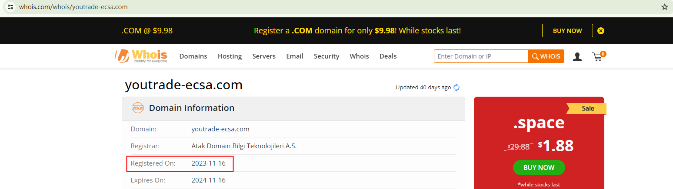Open the Security menu
Viewport: 673px width, 189px height.
tap(327, 56)
